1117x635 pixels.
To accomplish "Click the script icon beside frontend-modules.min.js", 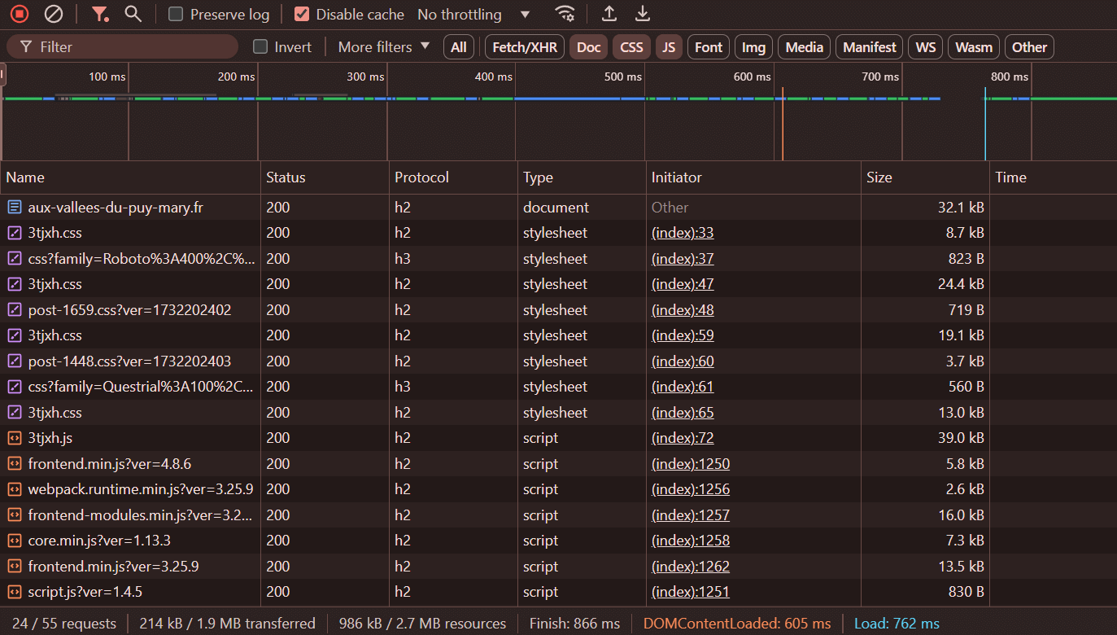I will pyautogui.click(x=14, y=515).
